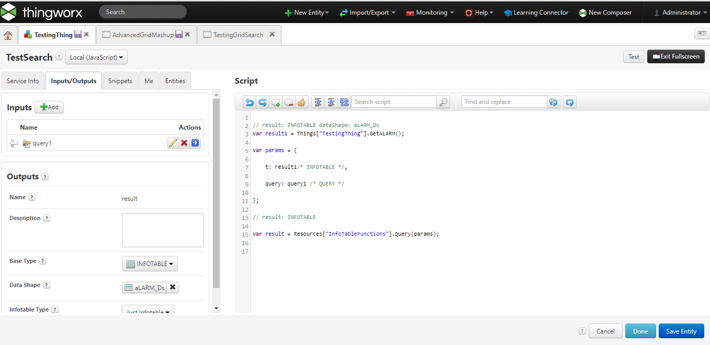Click the Save Entity button
This screenshot has width=710, height=345.
pos(681,331)
